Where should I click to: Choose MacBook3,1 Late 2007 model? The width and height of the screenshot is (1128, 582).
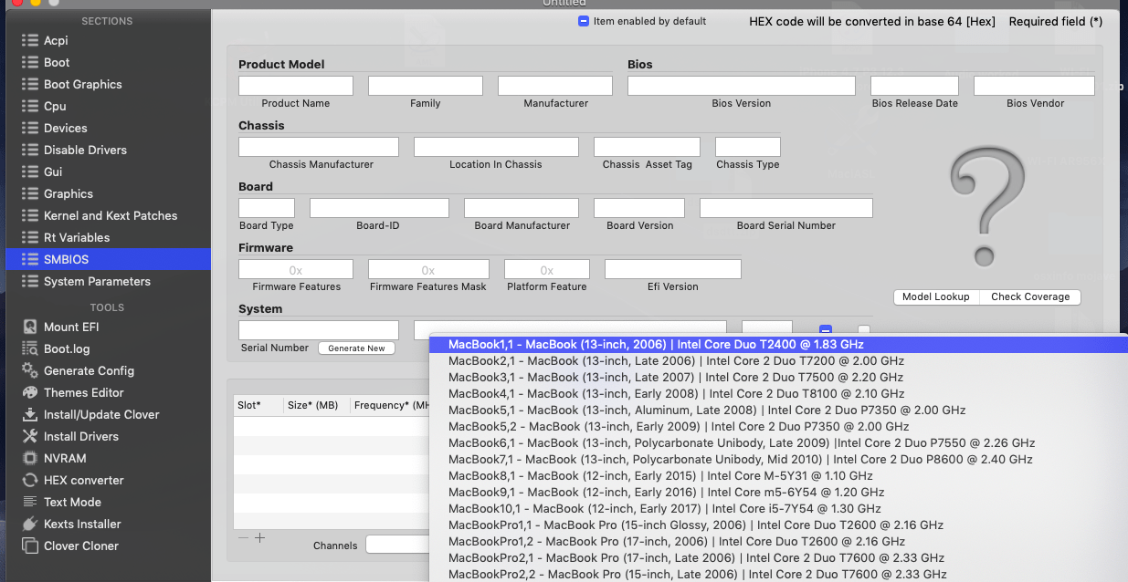click(778, 378)
